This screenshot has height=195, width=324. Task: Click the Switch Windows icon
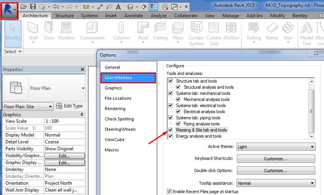[x=174, y=7]
